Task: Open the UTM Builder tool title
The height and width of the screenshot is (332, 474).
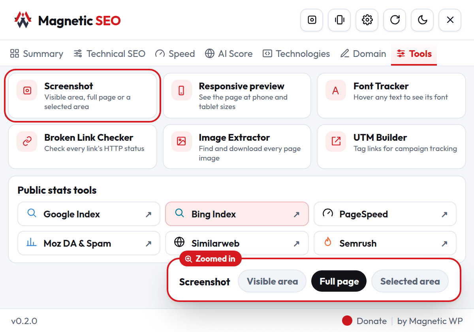Action: 380,138
